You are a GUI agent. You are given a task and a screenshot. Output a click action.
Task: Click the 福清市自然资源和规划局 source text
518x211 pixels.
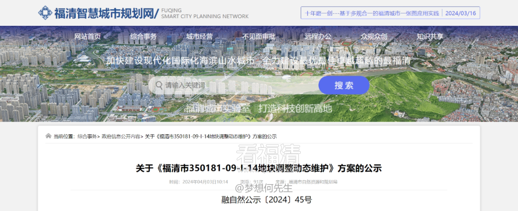(313, 182)
